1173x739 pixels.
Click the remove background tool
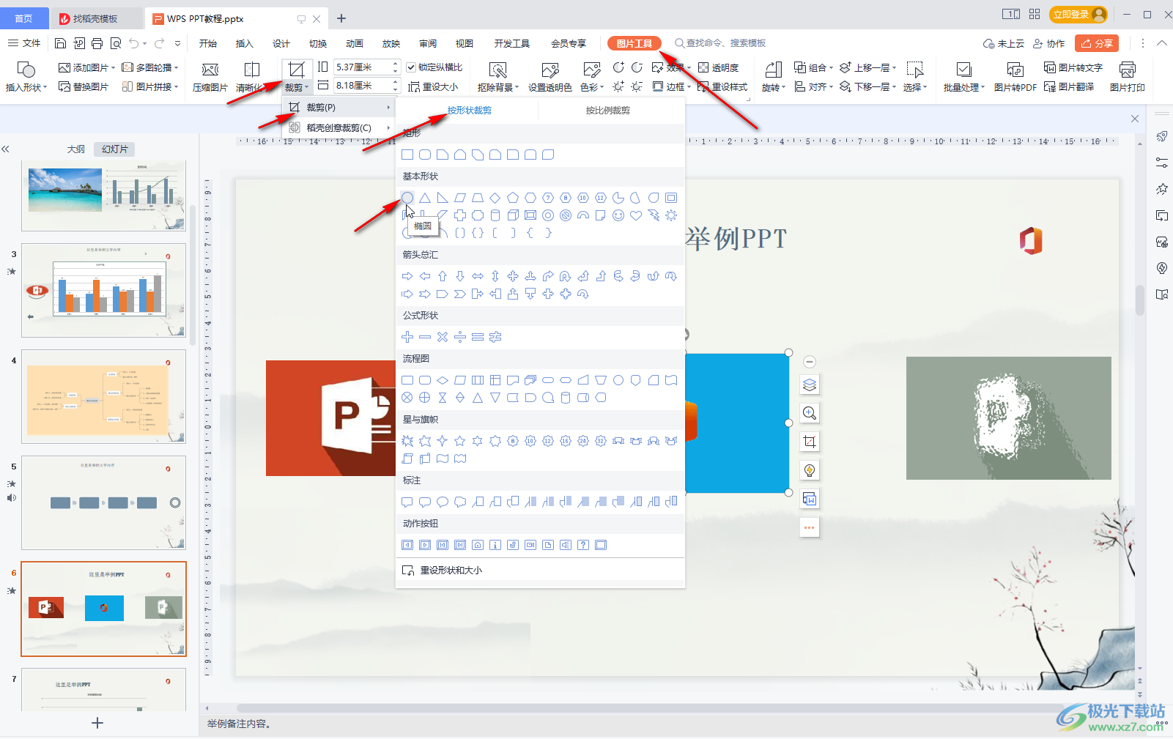click(x=498, y=76)
